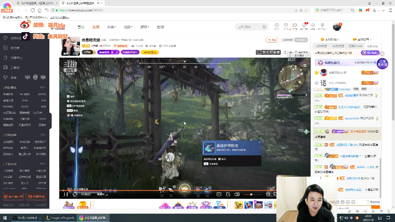Click the 散人打金服 ad banner

268,52
